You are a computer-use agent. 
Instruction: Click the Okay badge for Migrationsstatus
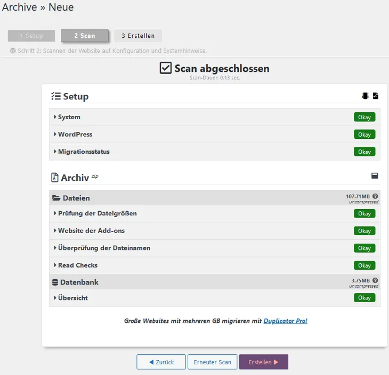[364, 152]
